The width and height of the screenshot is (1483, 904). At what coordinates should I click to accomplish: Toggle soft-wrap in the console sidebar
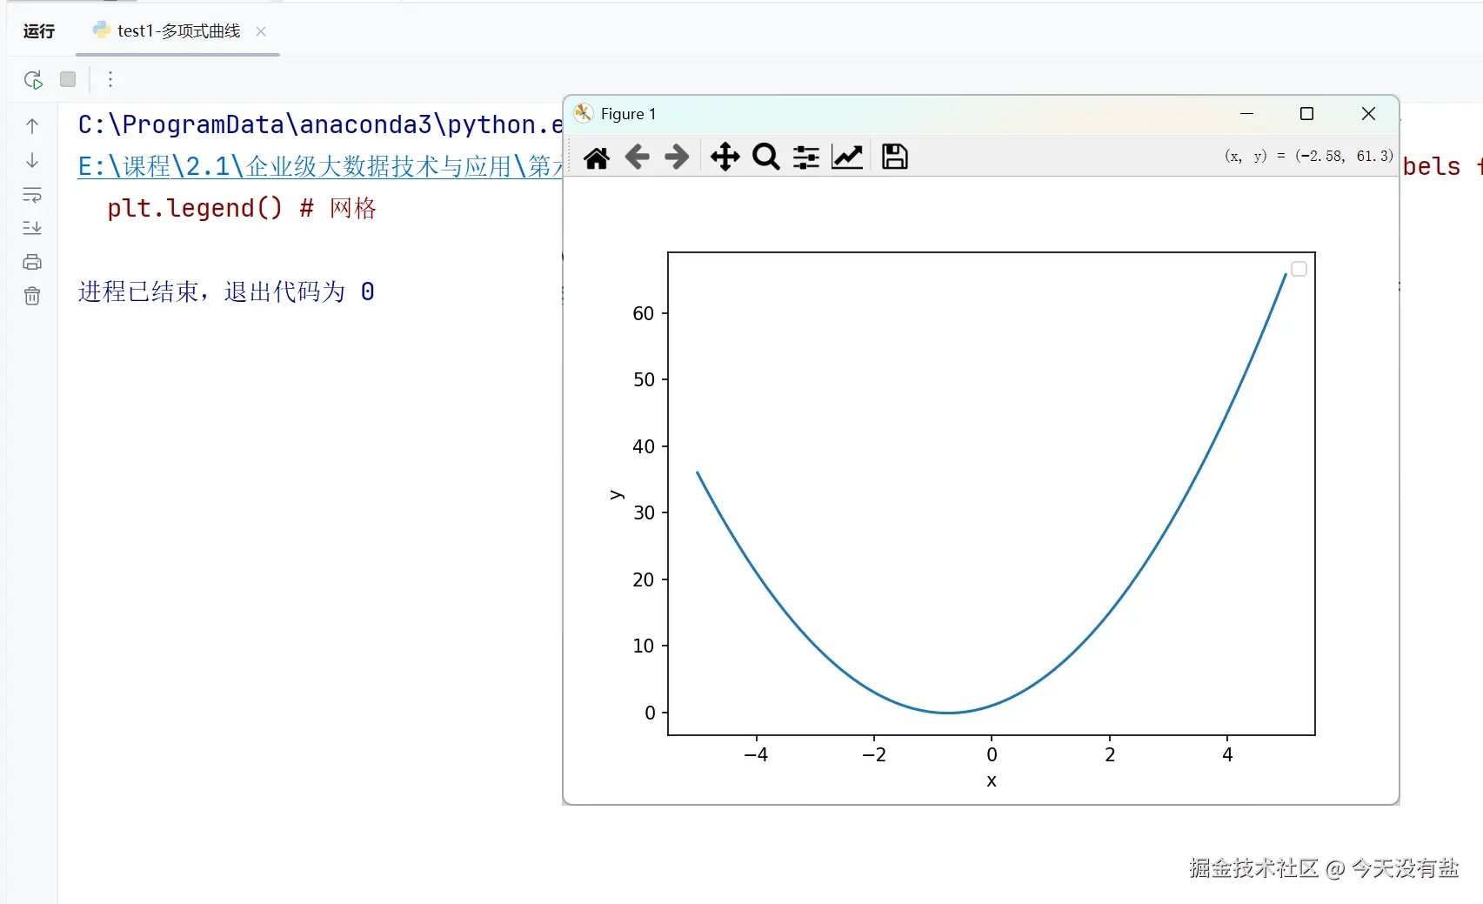pos(32,194)
